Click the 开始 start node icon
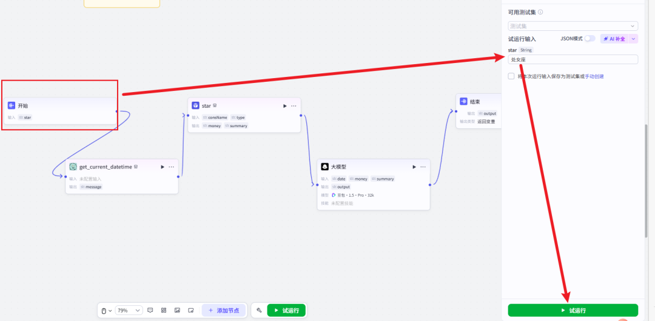Image resolution: width=655 pixels, height=321 pixels. [12, 105]
